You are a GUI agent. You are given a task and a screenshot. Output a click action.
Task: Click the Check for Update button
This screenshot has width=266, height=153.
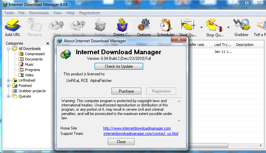pos(119,66)
